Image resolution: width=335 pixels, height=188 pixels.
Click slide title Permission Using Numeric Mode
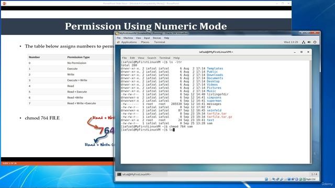146,26
